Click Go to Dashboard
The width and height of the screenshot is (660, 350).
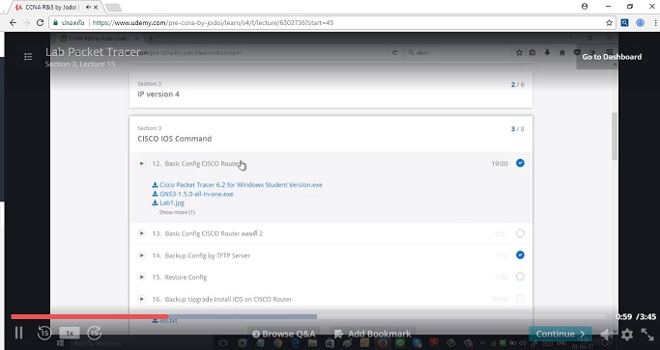(612, 57)
